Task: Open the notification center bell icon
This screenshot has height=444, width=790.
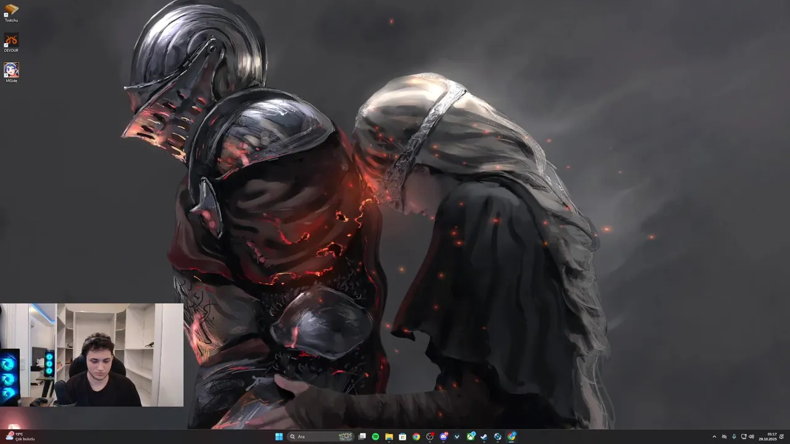Action: click(x=782, y=437)
